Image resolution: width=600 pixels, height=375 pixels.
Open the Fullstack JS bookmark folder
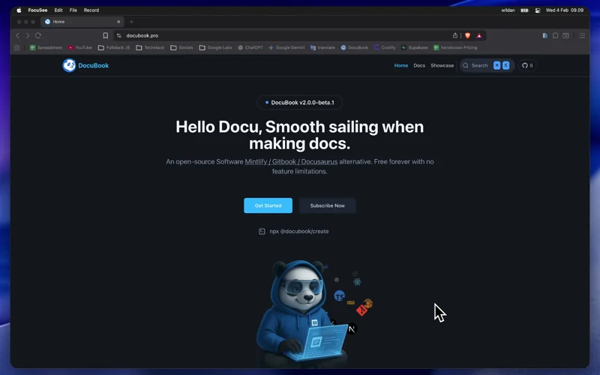point(114,47)
